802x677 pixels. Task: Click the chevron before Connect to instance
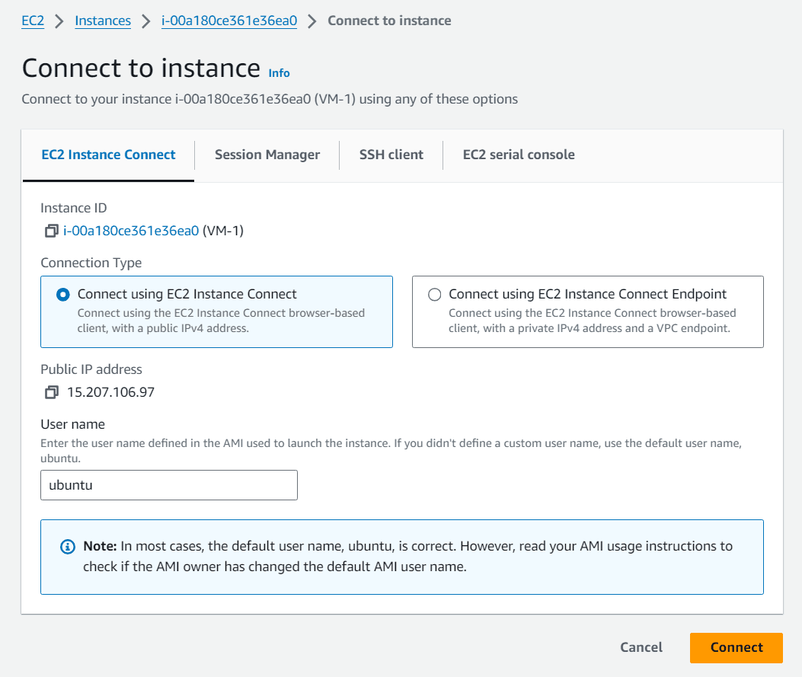(312, 21)
